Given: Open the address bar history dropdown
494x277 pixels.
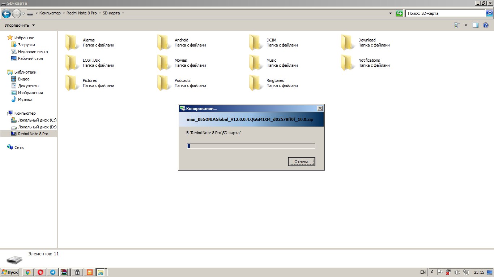Looking at the screenshot, I should (390, 13).
